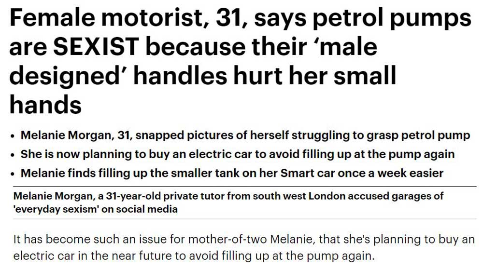Click the word 'hands' ending the headline
483x270 pixels.
coord(46,104)
